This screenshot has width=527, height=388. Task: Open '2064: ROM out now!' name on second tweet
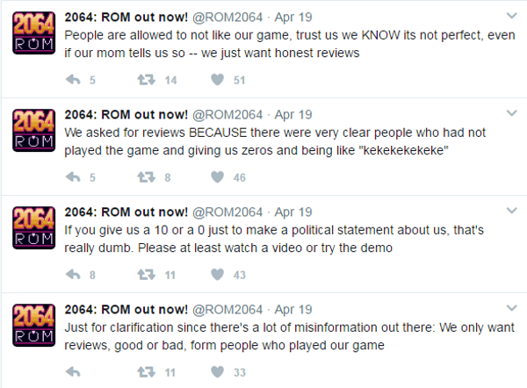click(x=126, y=114)
